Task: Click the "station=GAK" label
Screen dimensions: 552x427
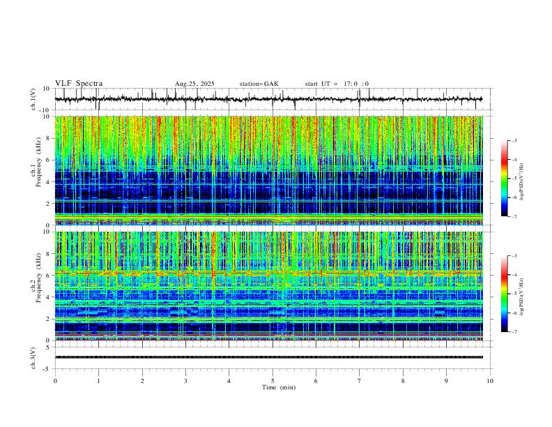Action: pyautogui.click(x=259, y=84)
